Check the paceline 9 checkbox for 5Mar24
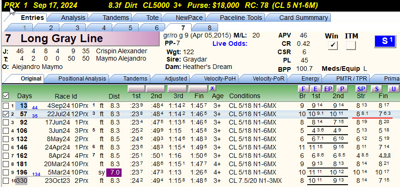Image resolution: width=400 pixels, height=187 pixels. tap(6, 173)
